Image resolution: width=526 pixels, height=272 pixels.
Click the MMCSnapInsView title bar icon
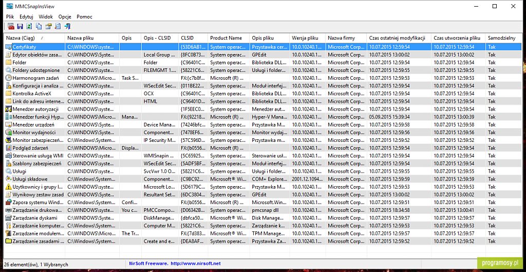tap(9, 6)
